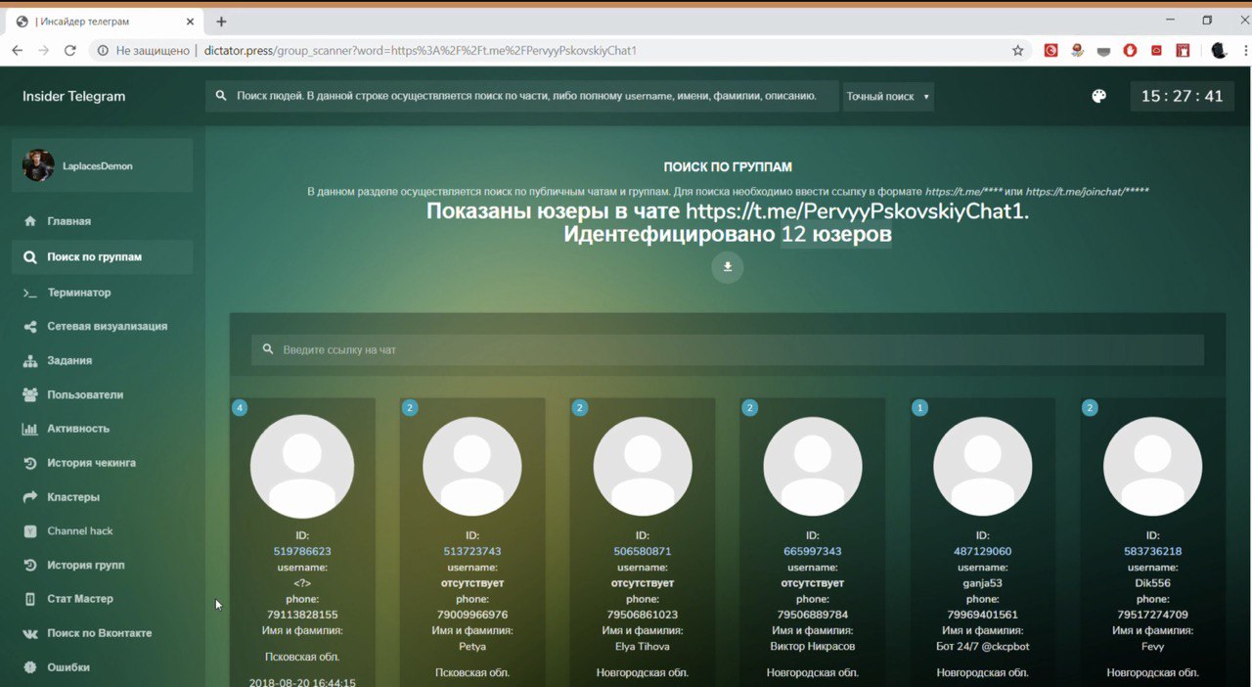Image resolution: width=1252 pixels, height=687 pixels.
Task: Select Поиск по группам in sidebar
Action: coord(102,257)
